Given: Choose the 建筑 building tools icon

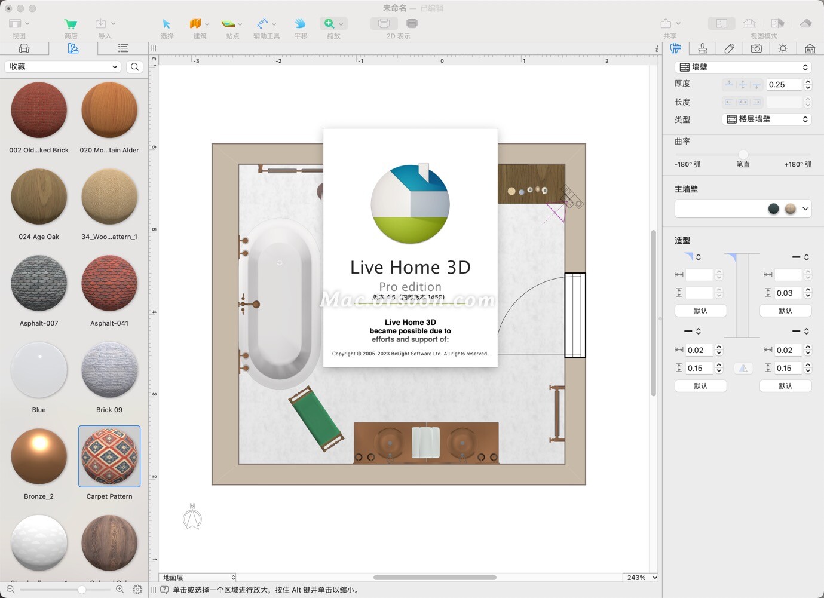Looking at the screenshot, I should pos(195,24).
